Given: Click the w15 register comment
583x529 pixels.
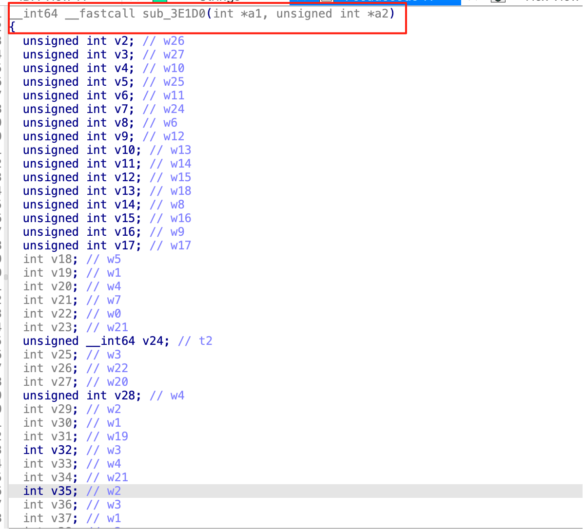Looking at the screenshot, I should pyautogui.click(x=181, y=178).
